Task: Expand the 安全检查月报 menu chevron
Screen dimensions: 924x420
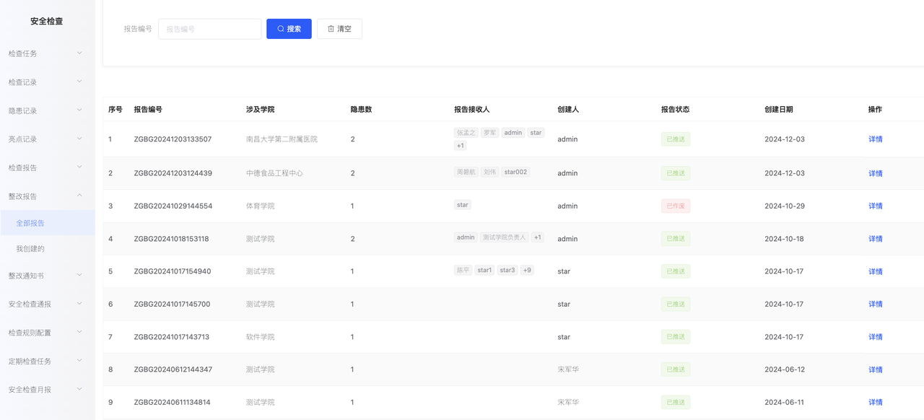Action: click(79, 389)
